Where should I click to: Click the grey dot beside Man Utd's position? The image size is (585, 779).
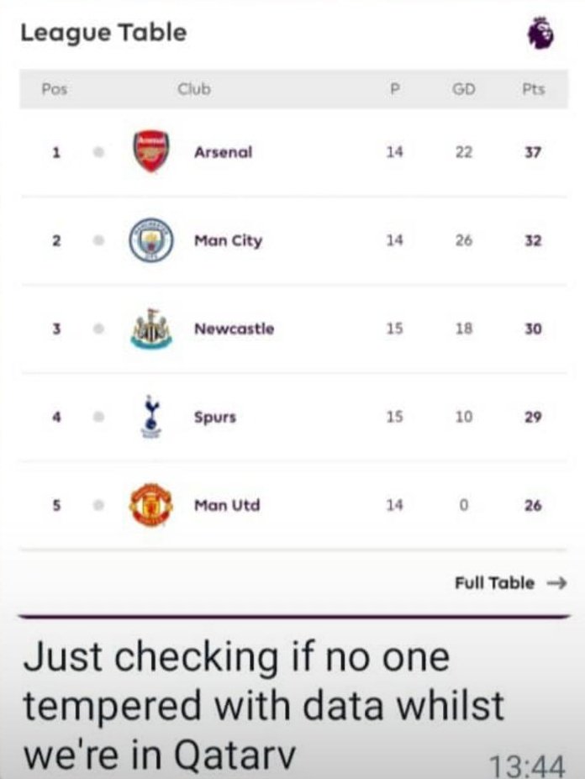point(99,505)
